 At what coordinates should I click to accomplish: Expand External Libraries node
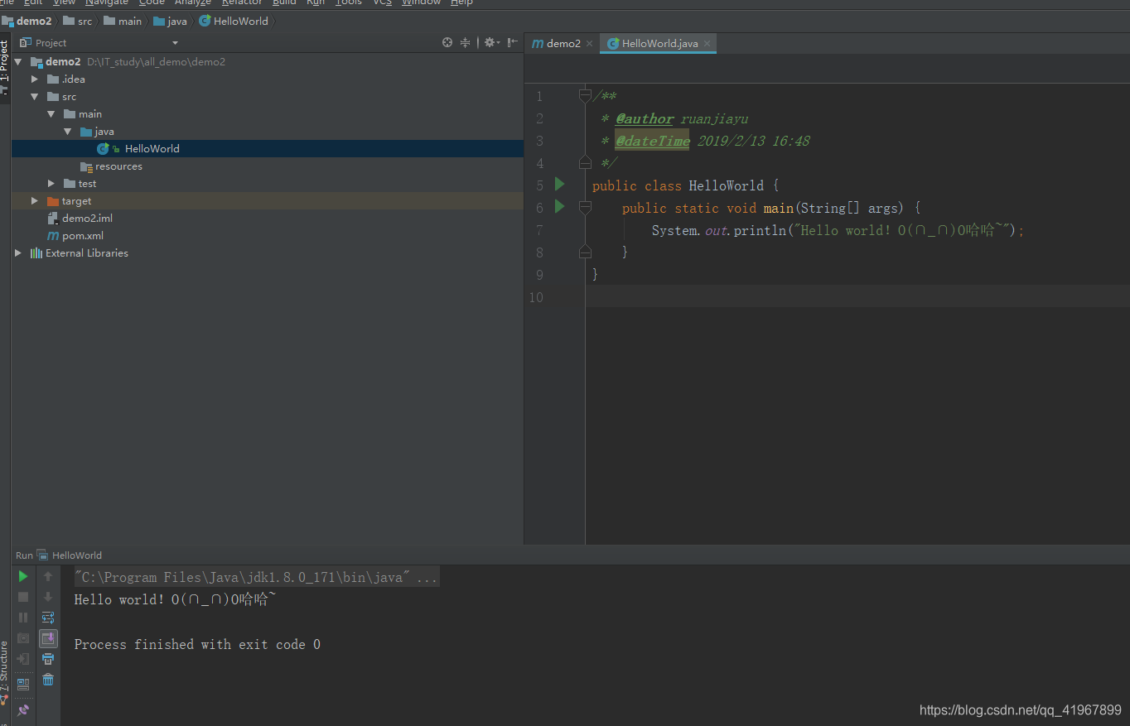pyautogui.click(x=18, y=253)
